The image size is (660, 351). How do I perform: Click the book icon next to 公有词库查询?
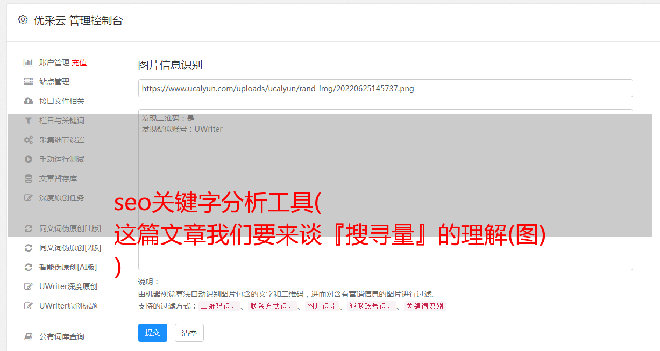[x=29, y=336]
